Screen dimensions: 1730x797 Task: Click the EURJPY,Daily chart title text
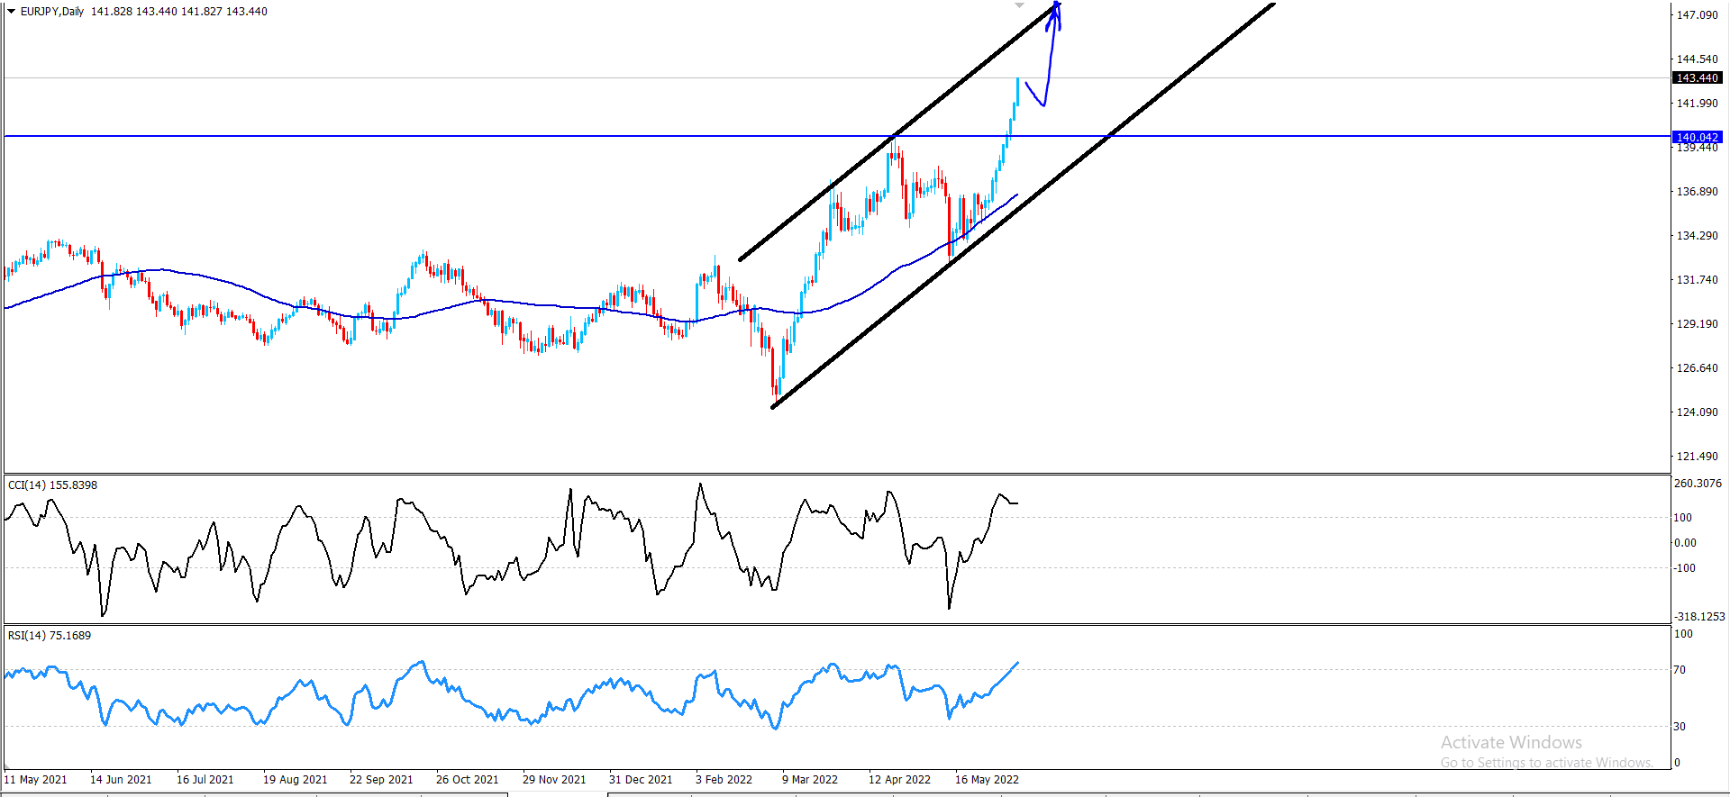coord(52,12)
